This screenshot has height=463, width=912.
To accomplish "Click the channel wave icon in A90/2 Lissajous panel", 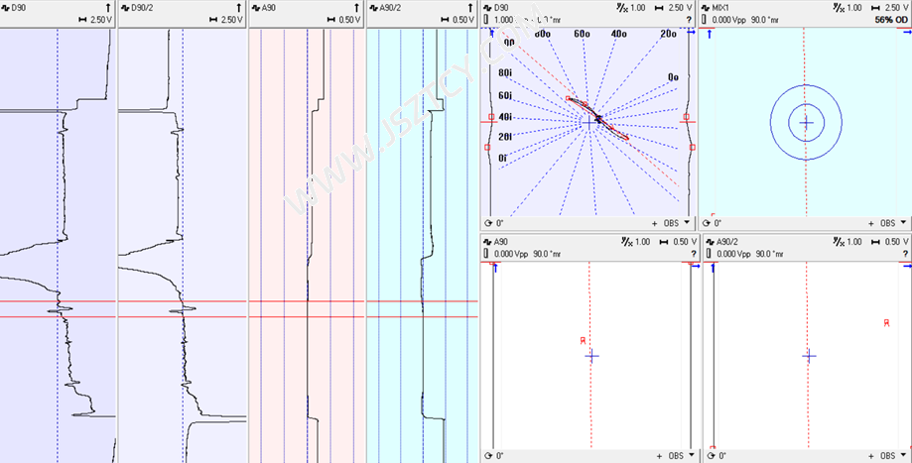I will coord(708,242).
